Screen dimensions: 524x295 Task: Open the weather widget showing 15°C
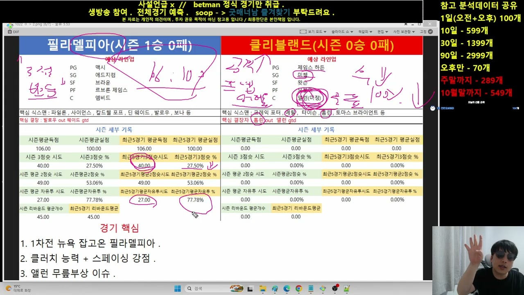point(18,288)
